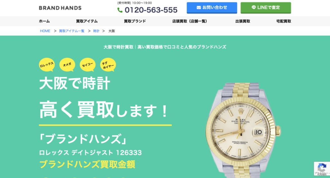Select the オメガ yellow bubble
Viewport: 330px width, 178px height.
tap(67, 65)
